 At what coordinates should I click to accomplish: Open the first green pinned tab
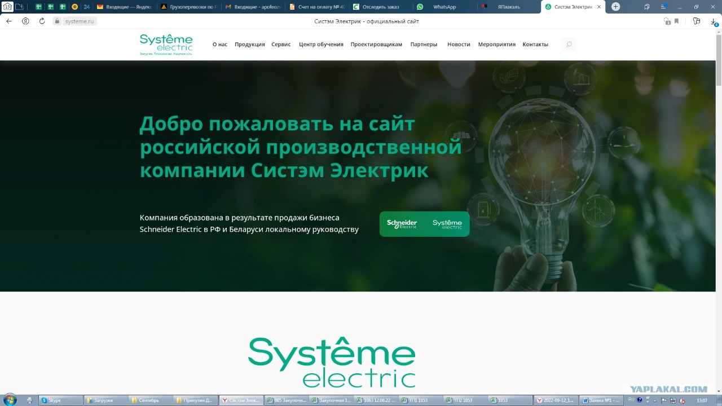(x=38, y=7)
